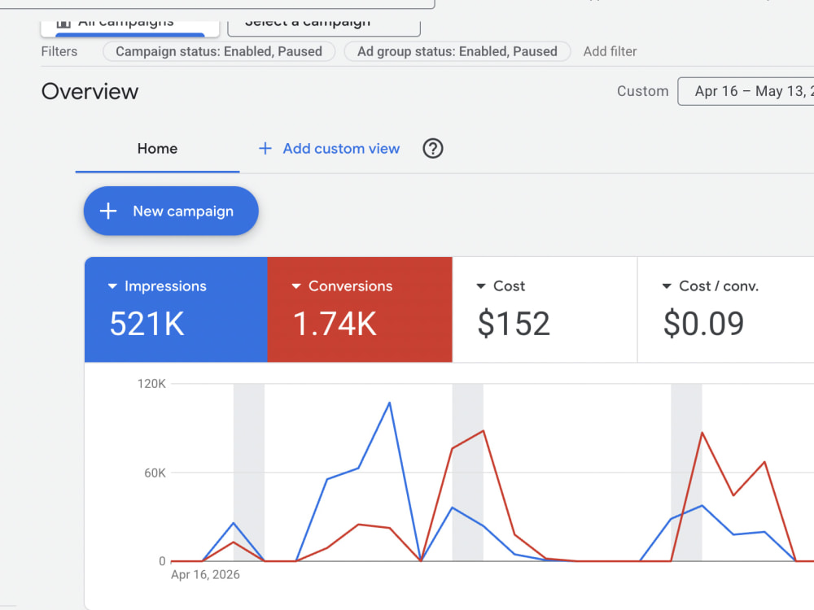This screenshot has height=610, width=814.
Task: Click the $0.09 cost per conversion value
Action: pos(703,323)
